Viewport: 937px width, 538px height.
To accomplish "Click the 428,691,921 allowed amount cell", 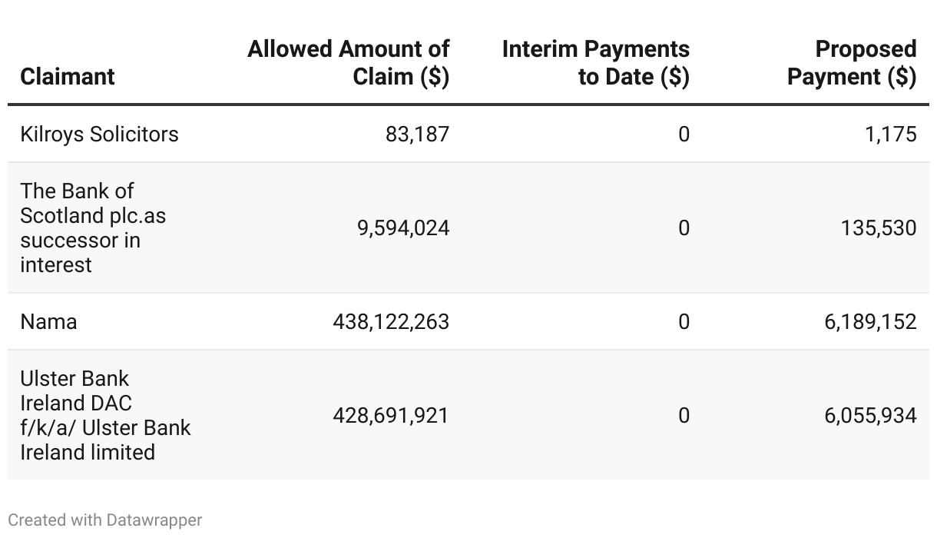I will tap(391, 415).
